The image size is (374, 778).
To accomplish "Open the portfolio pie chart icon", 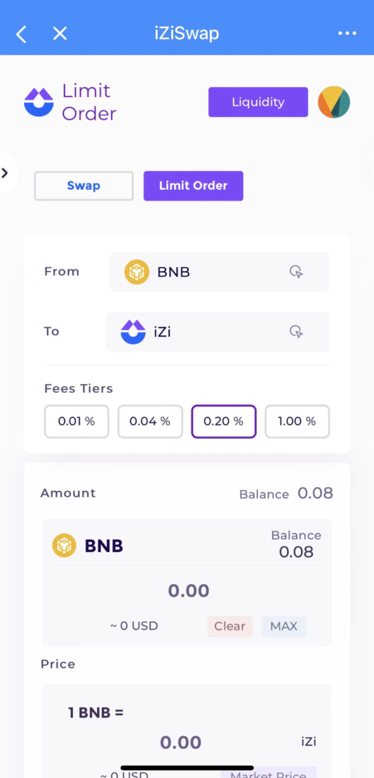I will (x=334, y=102).
